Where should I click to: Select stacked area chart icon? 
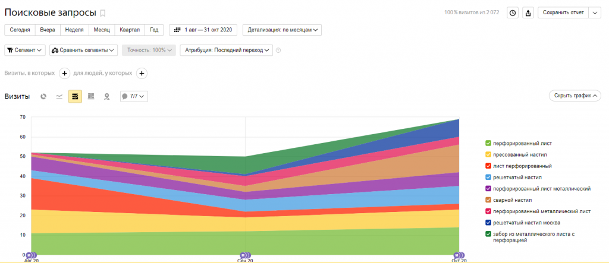[75, 96]
